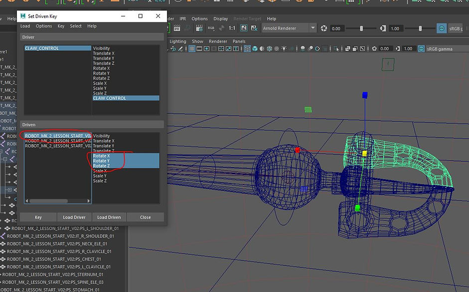Viewport: 469px width, 292px height.
Task: Toggle X-ray mode in panel toolbar
Action: click(x=348, y=49)
